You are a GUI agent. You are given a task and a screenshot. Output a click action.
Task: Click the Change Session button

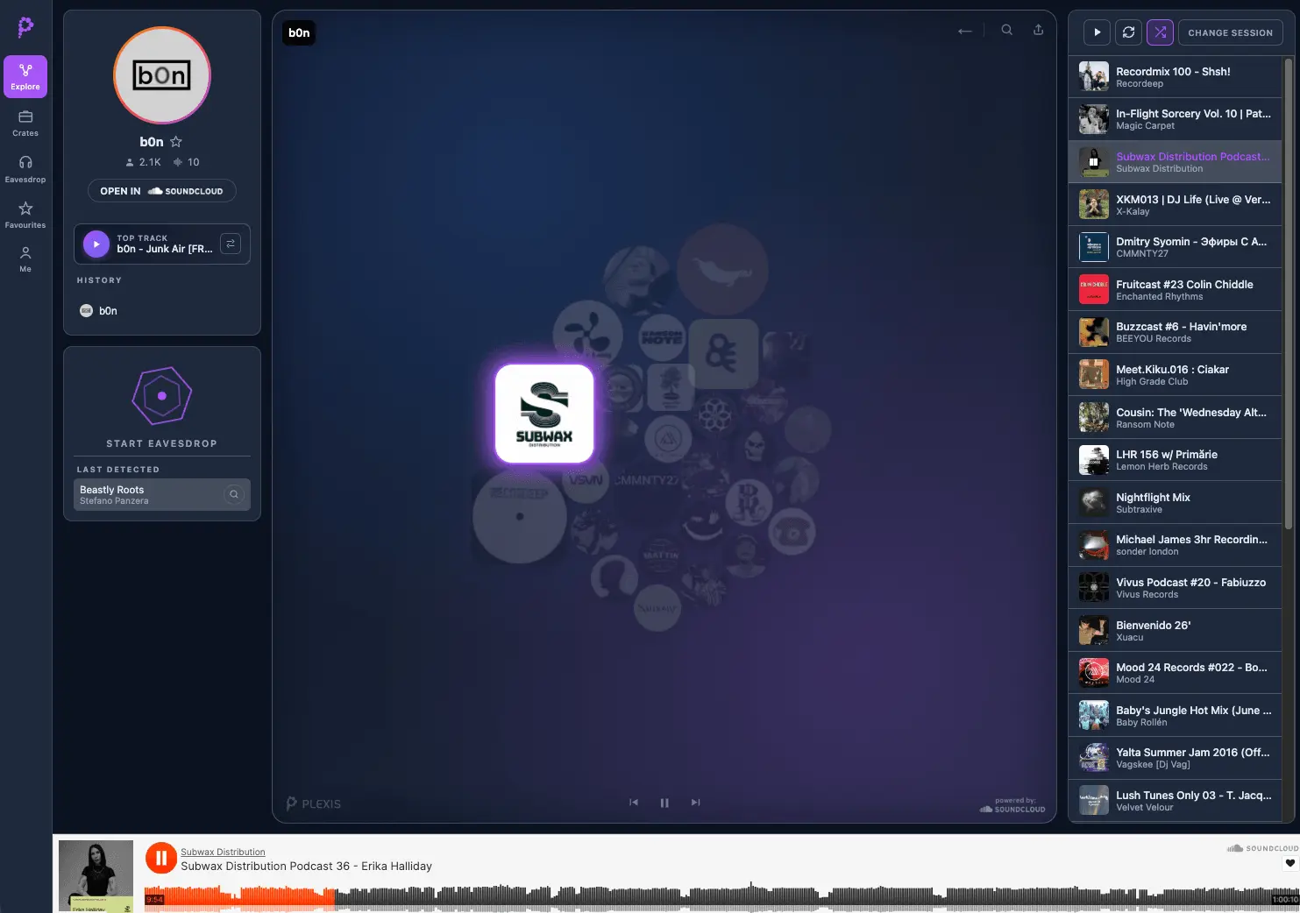click(x=1231, y=32)
